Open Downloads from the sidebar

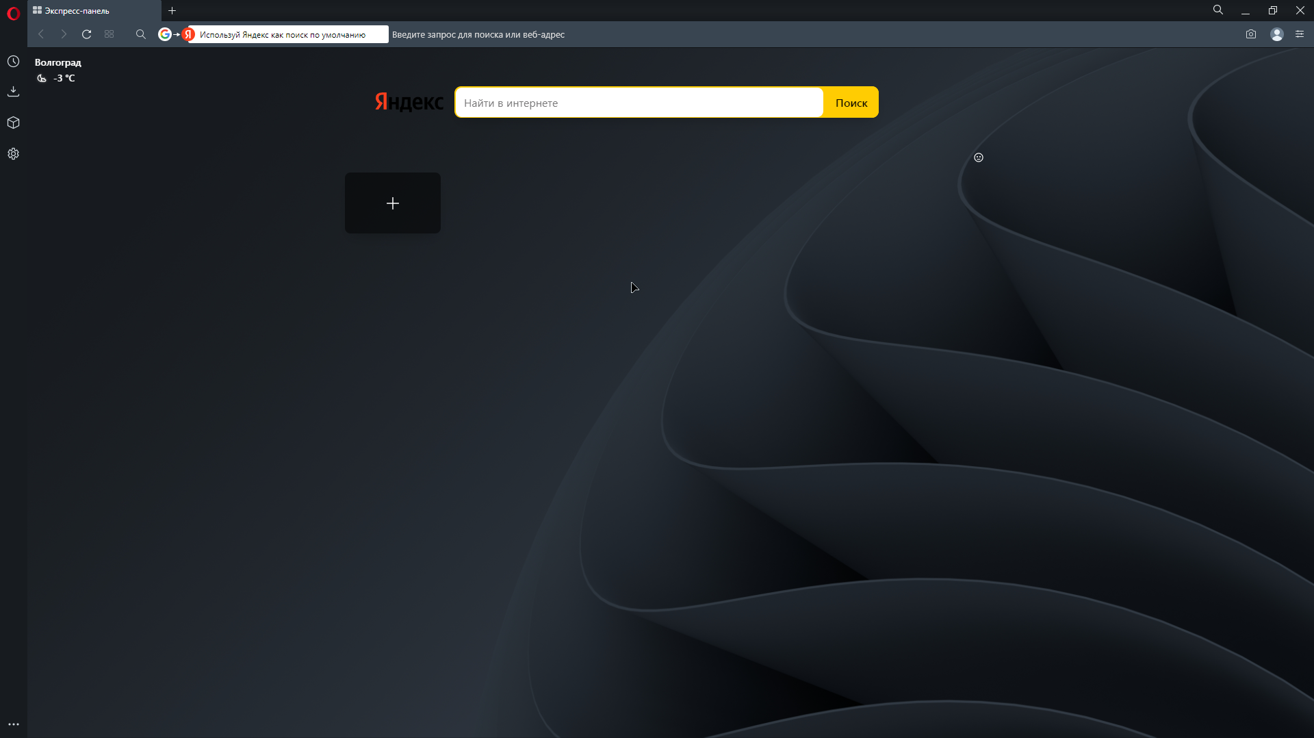[x=13, y=92]
